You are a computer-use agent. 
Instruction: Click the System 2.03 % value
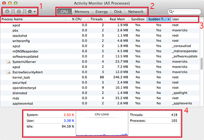click(69, 115)
